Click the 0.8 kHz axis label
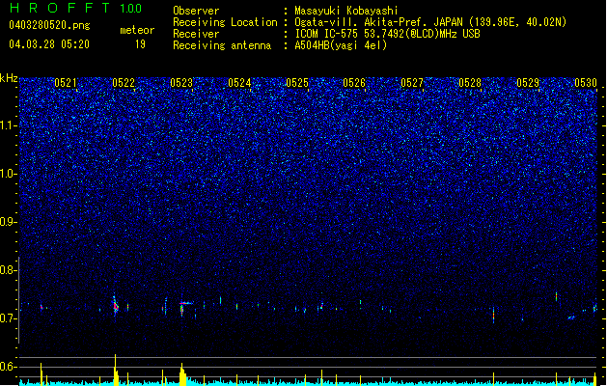 coord(9,270)
